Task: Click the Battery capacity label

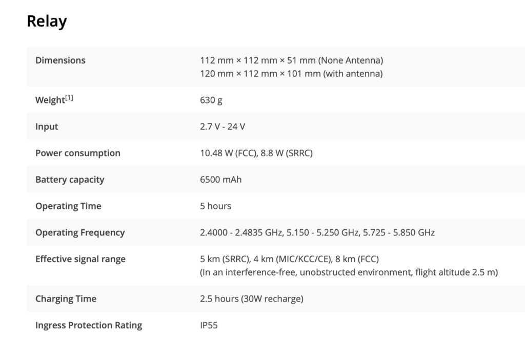Action: coord(70,180)
